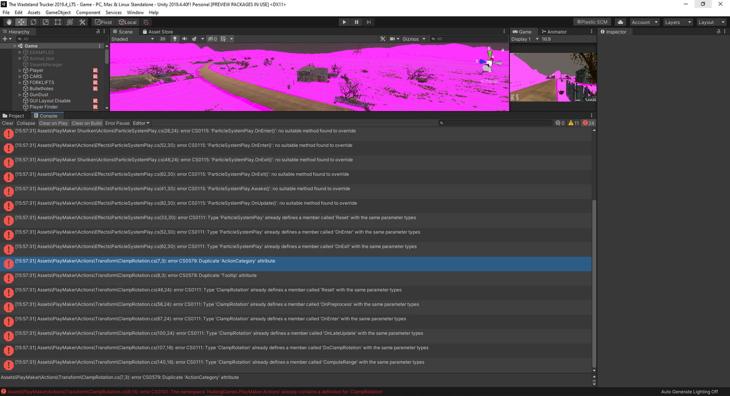This screenshot has height=396, width=730.
Task: Toggle the Pivot/Center handle position
Action: tap(104, 22)
